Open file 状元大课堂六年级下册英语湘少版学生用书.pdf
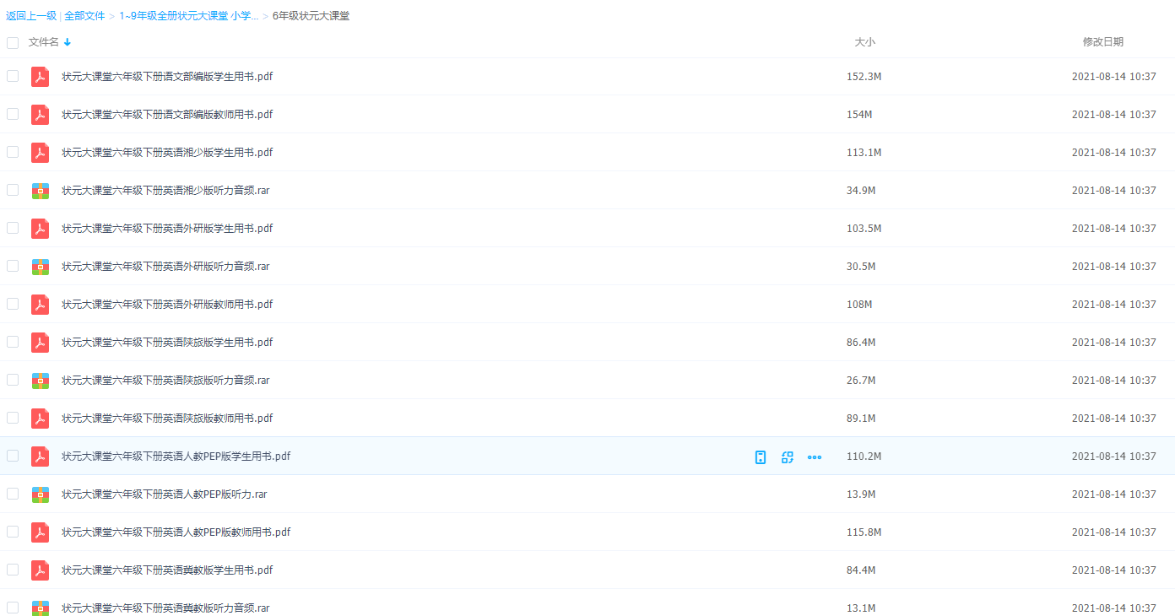Image resolution: width=1175 pixels, height=616 pixels. pos(167,153)
